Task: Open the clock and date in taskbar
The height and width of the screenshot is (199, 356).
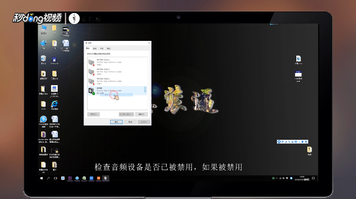Action: [x=302, y=179]
